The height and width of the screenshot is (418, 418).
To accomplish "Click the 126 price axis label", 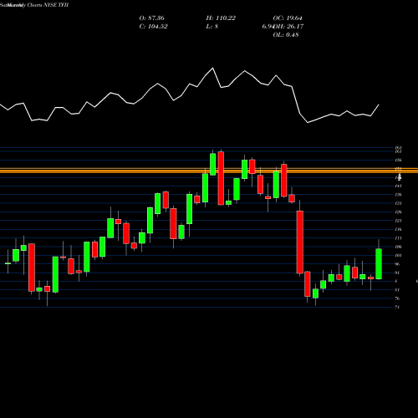I will coord(398,212).
